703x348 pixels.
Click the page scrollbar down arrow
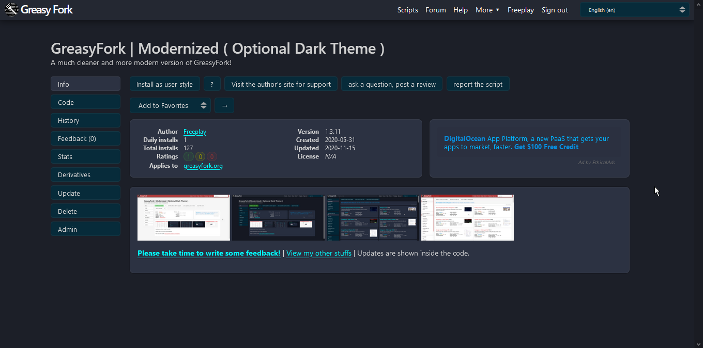click(699, 344)
